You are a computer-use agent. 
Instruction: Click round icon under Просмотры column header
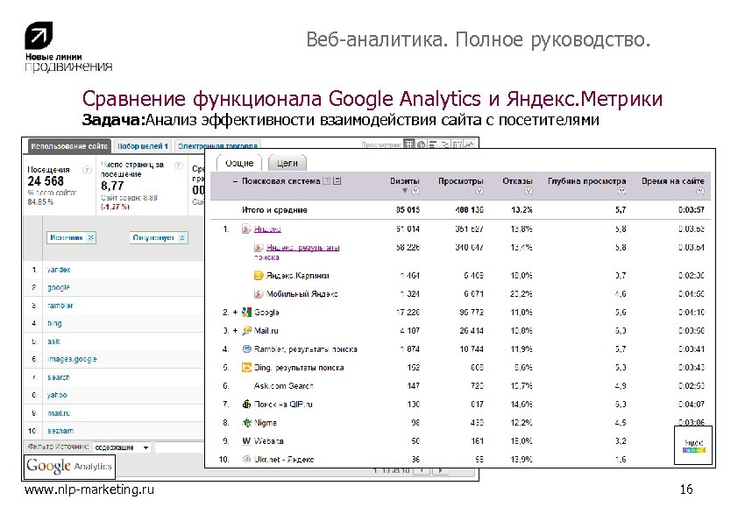[479, 191]
